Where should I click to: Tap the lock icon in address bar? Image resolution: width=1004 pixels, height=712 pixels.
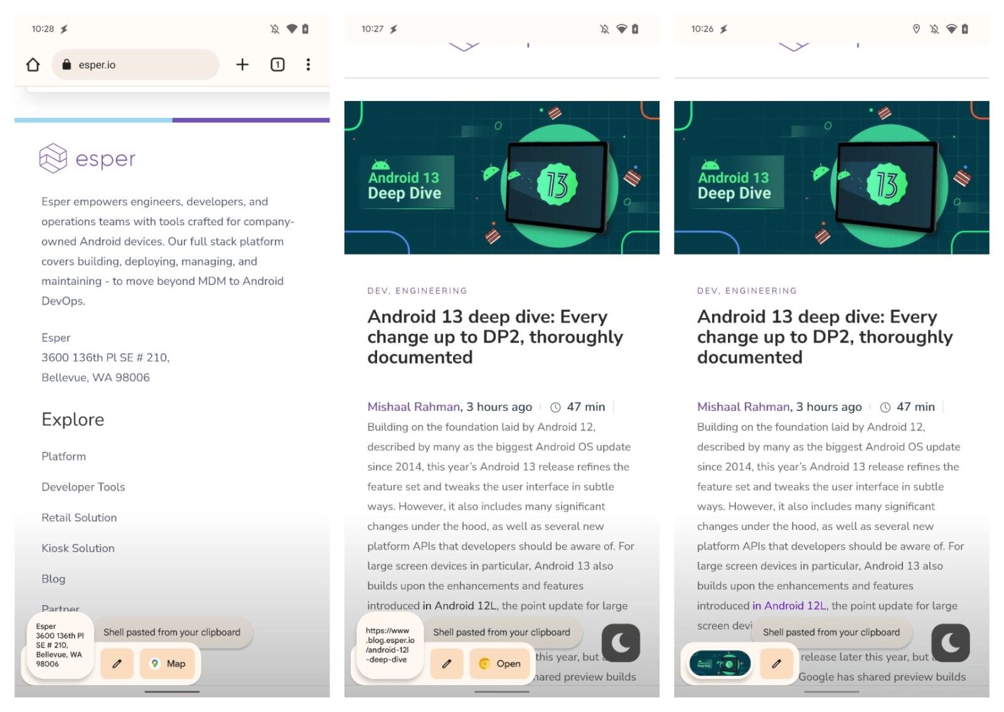(67, 65)
